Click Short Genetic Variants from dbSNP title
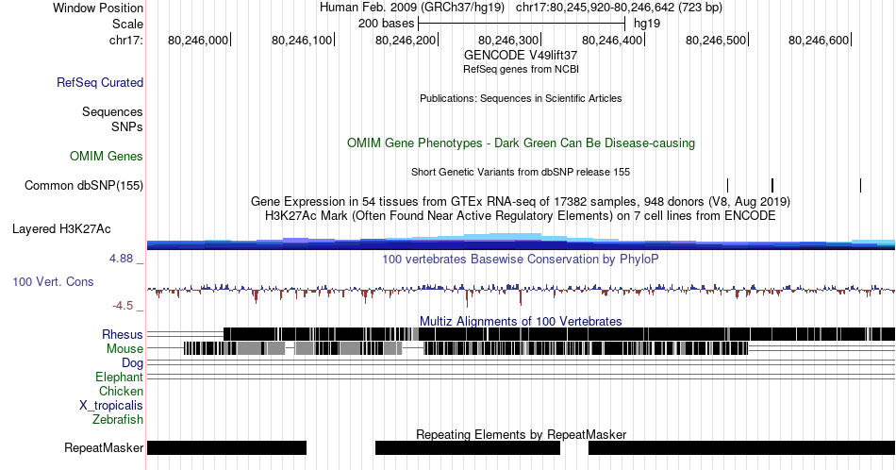896x470 pixels. coord(521,172)
